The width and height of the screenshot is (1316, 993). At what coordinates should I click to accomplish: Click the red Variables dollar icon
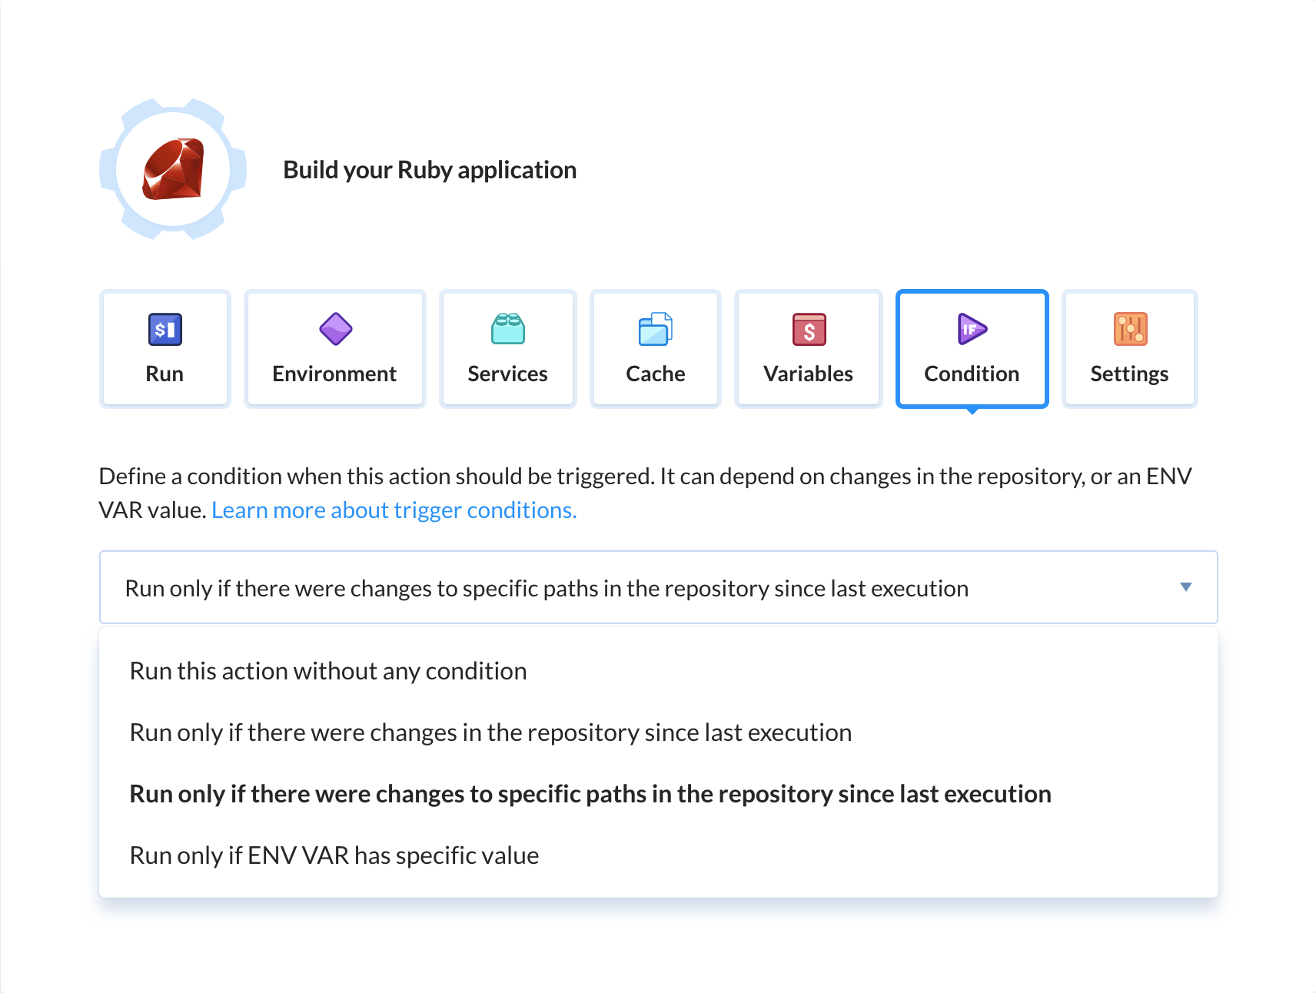[x=809, y=330]
